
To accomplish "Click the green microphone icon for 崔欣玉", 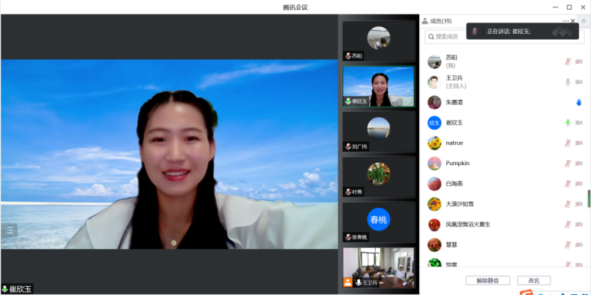I will tap(568, 122).
